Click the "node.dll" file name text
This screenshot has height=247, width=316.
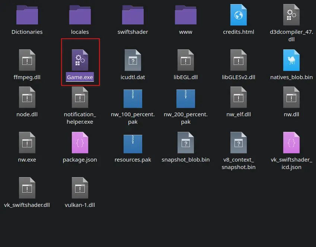27,114
